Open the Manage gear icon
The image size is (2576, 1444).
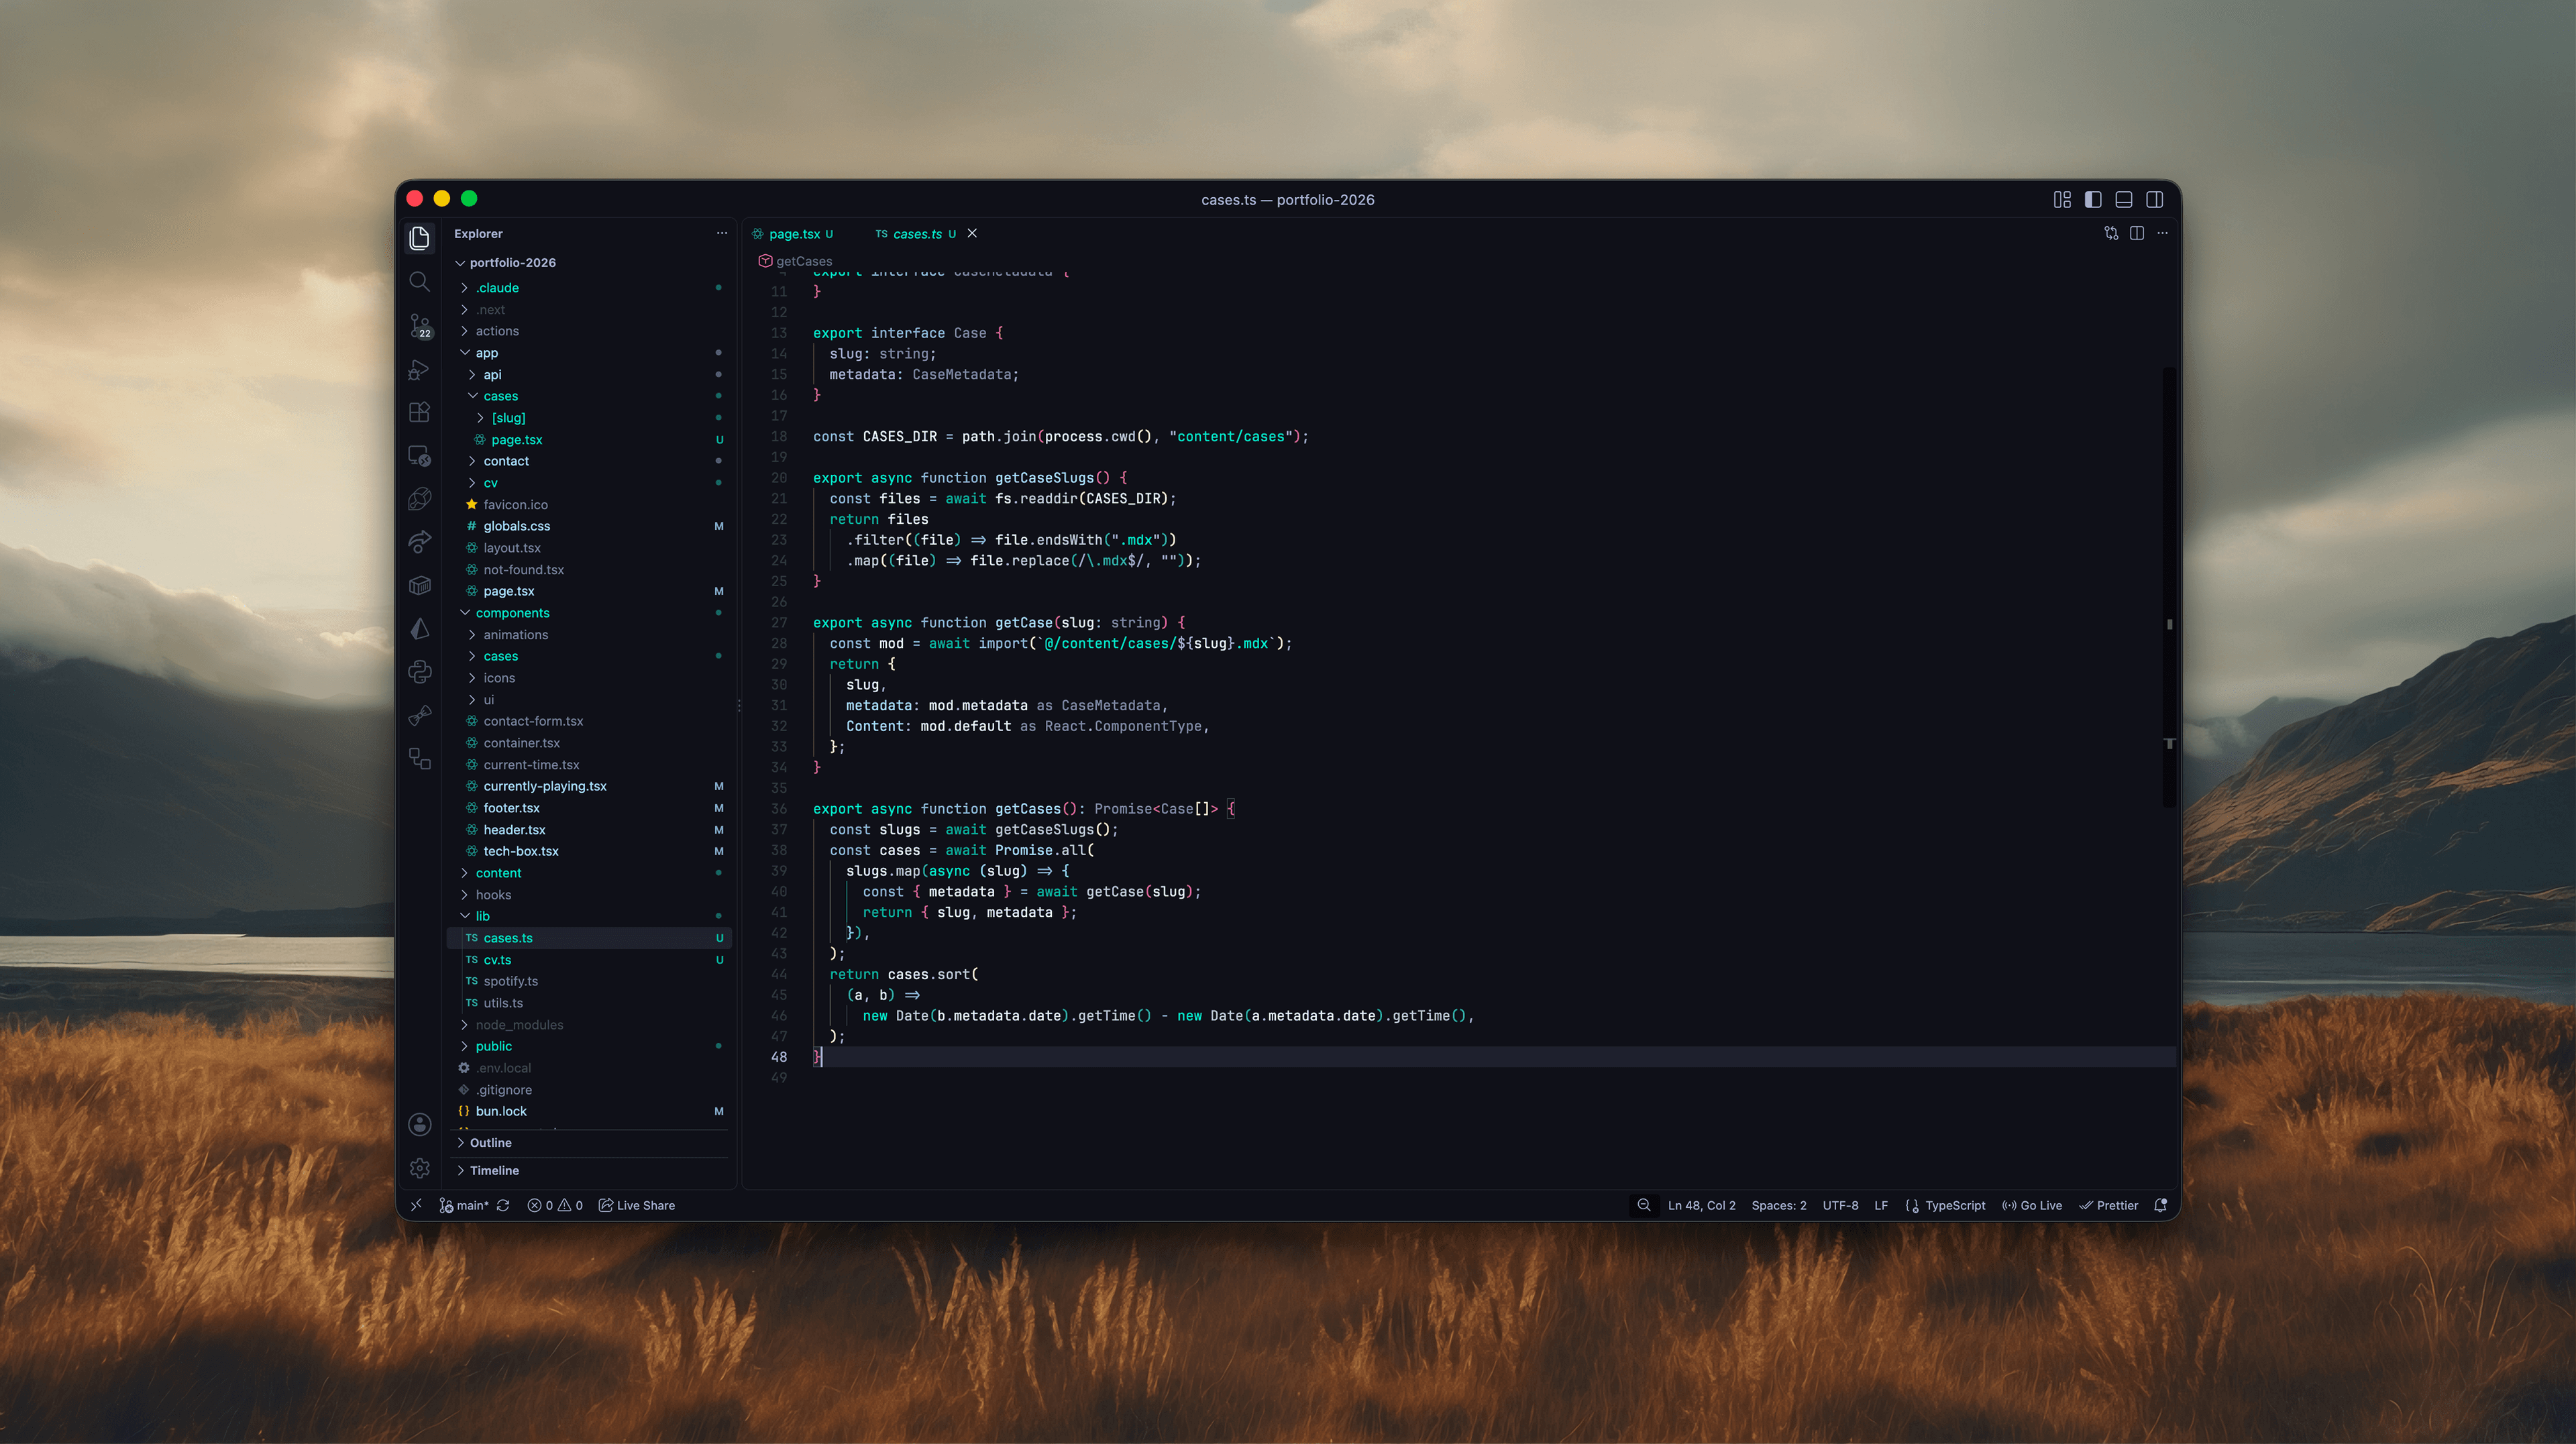[420, 1168]
